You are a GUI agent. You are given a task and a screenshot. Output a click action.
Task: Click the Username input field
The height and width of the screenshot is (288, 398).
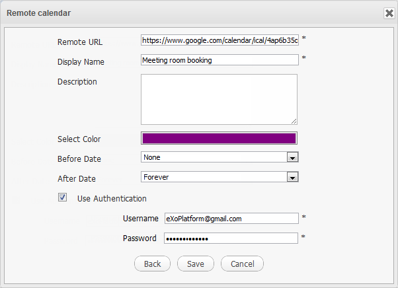(x=231, y=219)
